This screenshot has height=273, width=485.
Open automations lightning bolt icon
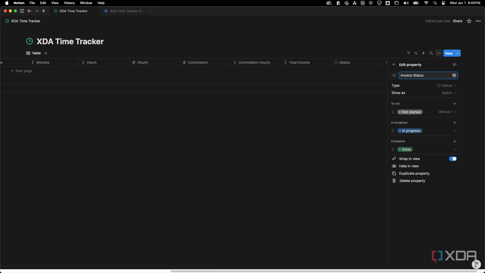click(424, 53)
